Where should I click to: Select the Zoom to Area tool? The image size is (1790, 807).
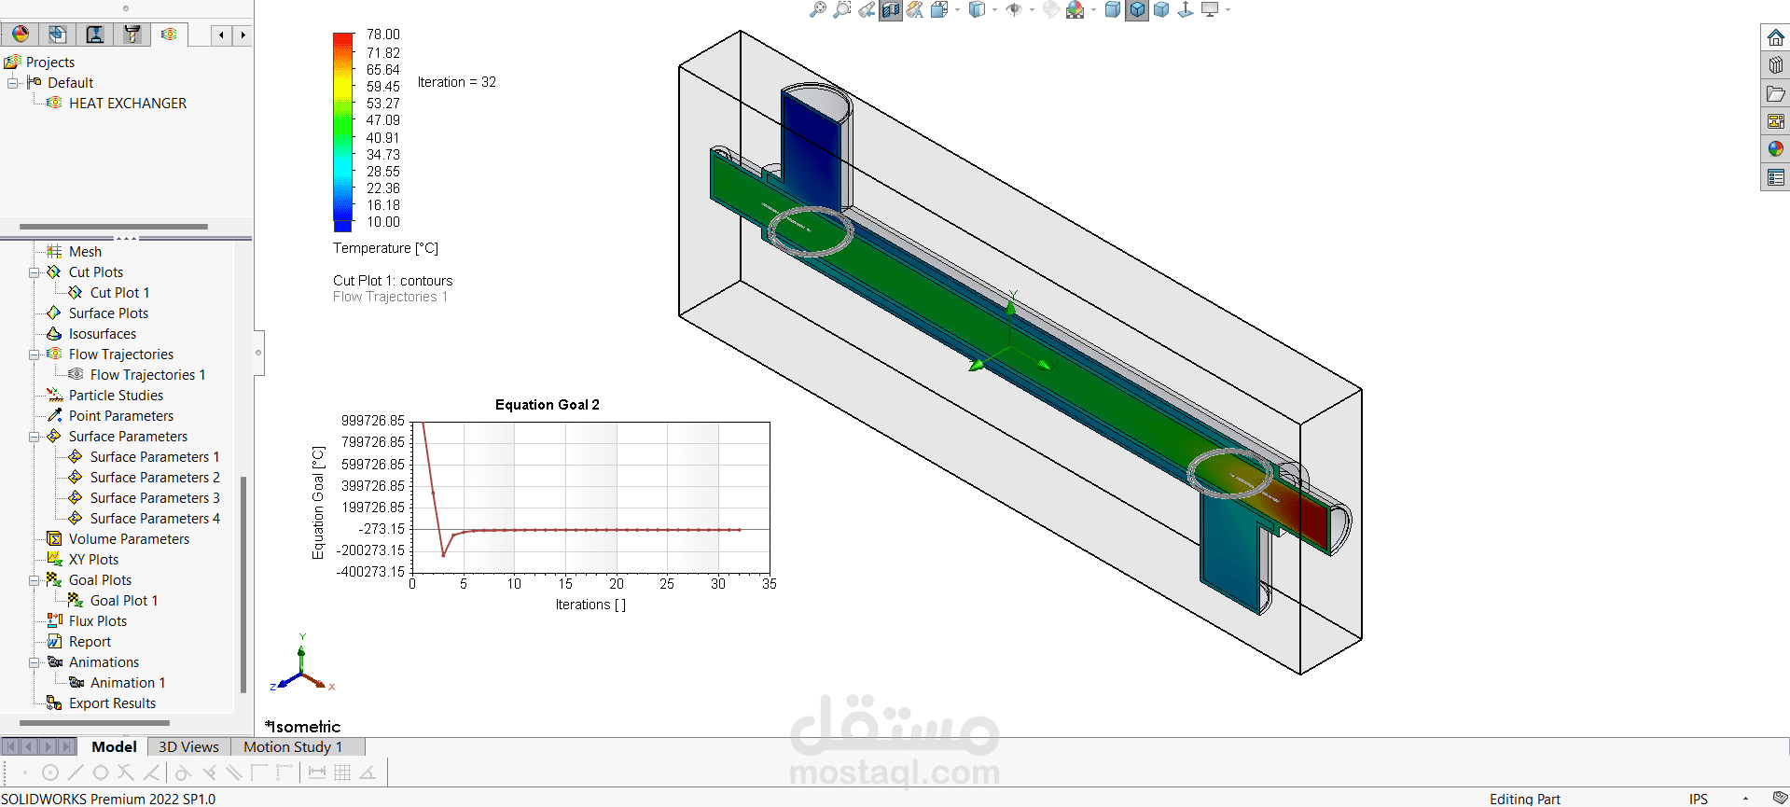[x=841, y=9]
